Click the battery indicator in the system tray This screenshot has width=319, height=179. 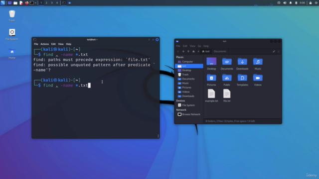(296, 3)
